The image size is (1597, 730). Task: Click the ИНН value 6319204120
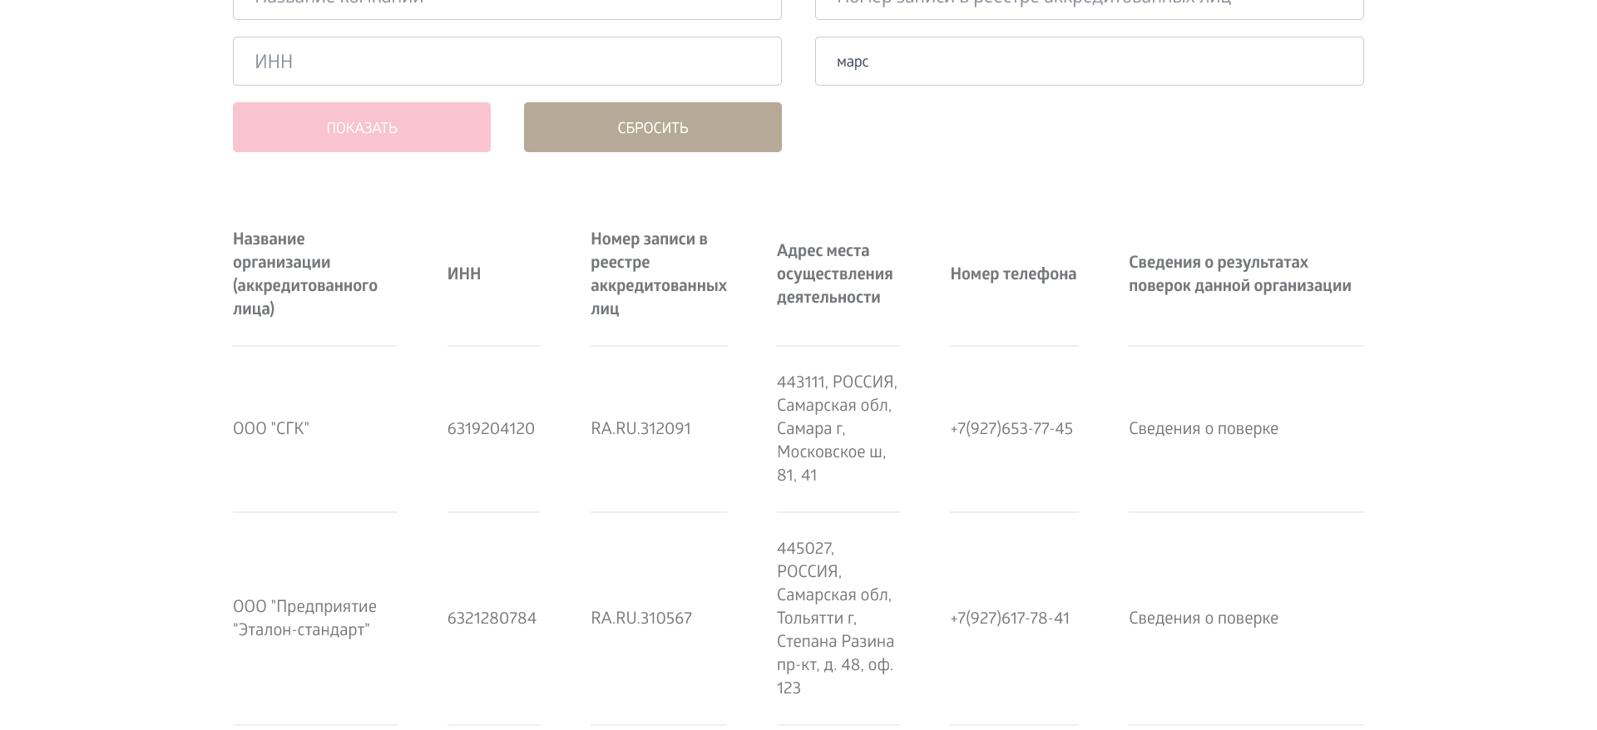point(491,429)
